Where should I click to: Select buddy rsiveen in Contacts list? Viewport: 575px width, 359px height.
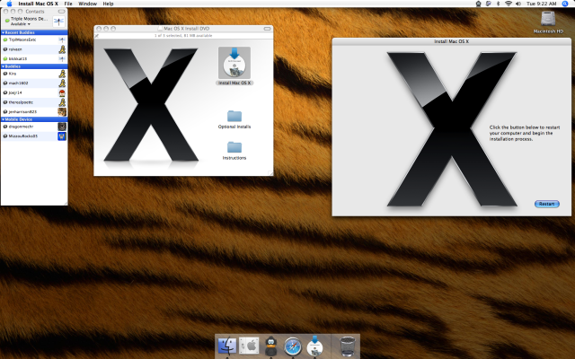pyautogui.click(x=34, y=49)
